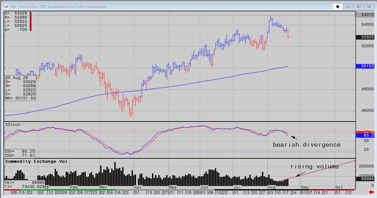Click the blue 50152 moving average value marker
This screenshot has width=377, height=198.
[x=365, y=66]
